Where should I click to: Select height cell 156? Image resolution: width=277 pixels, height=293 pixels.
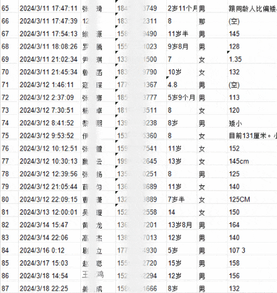pyautogui.click(x=252, y=276)
